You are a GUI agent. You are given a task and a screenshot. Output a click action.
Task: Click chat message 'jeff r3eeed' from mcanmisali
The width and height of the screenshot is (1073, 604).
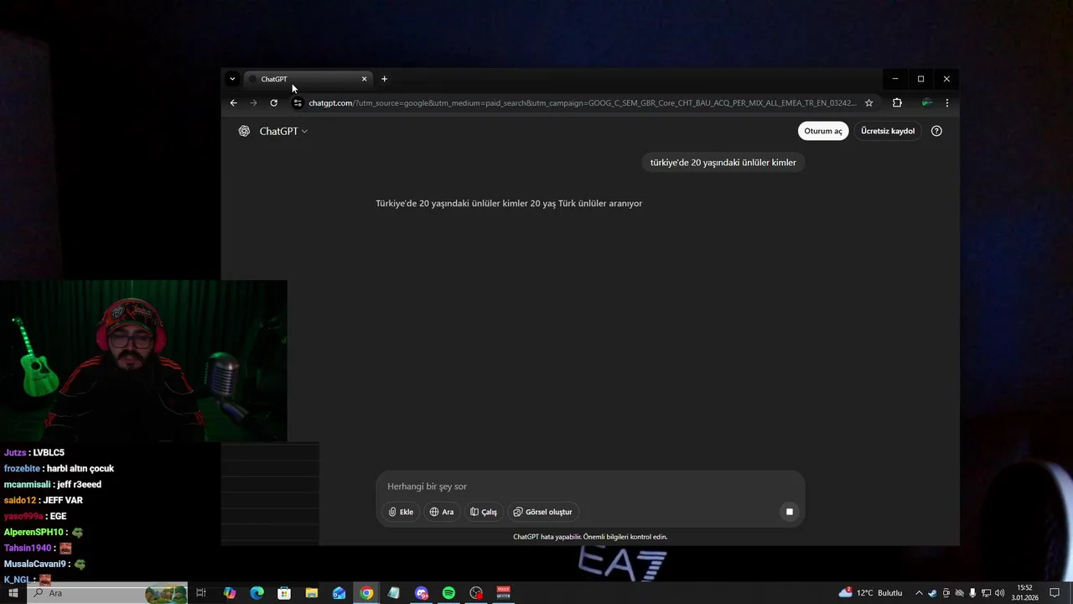(77, 485)
